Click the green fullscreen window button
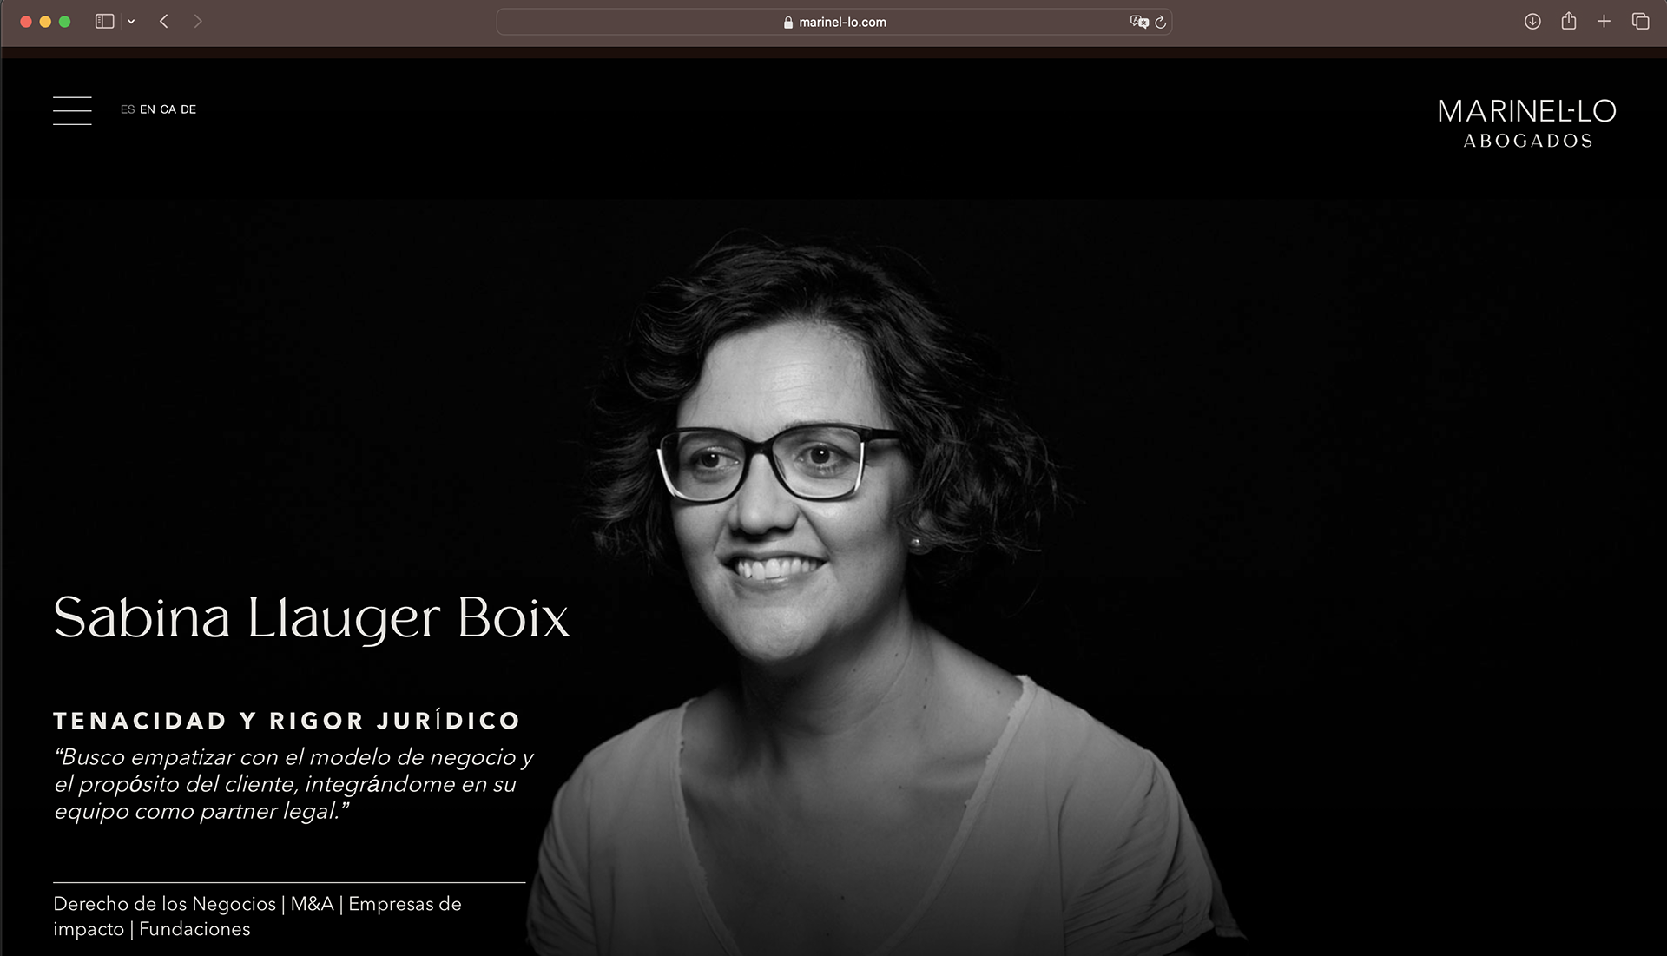This screenshot has width=1667, height=956. pyautogui.click(x=64, y=22)
